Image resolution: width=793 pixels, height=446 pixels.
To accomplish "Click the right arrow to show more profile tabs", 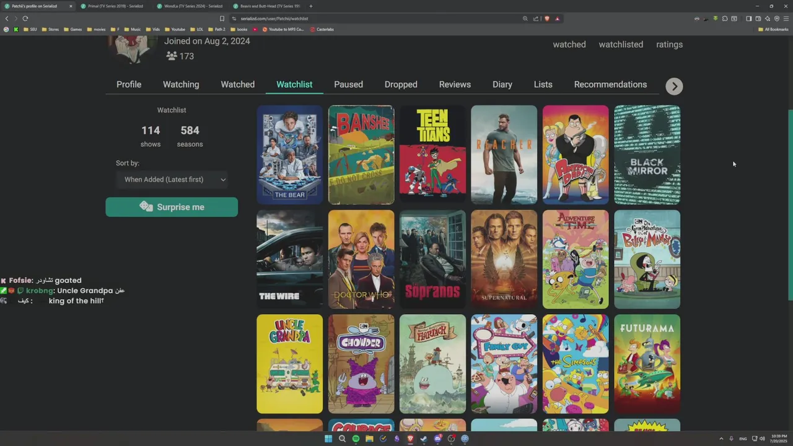I will 674,86.
